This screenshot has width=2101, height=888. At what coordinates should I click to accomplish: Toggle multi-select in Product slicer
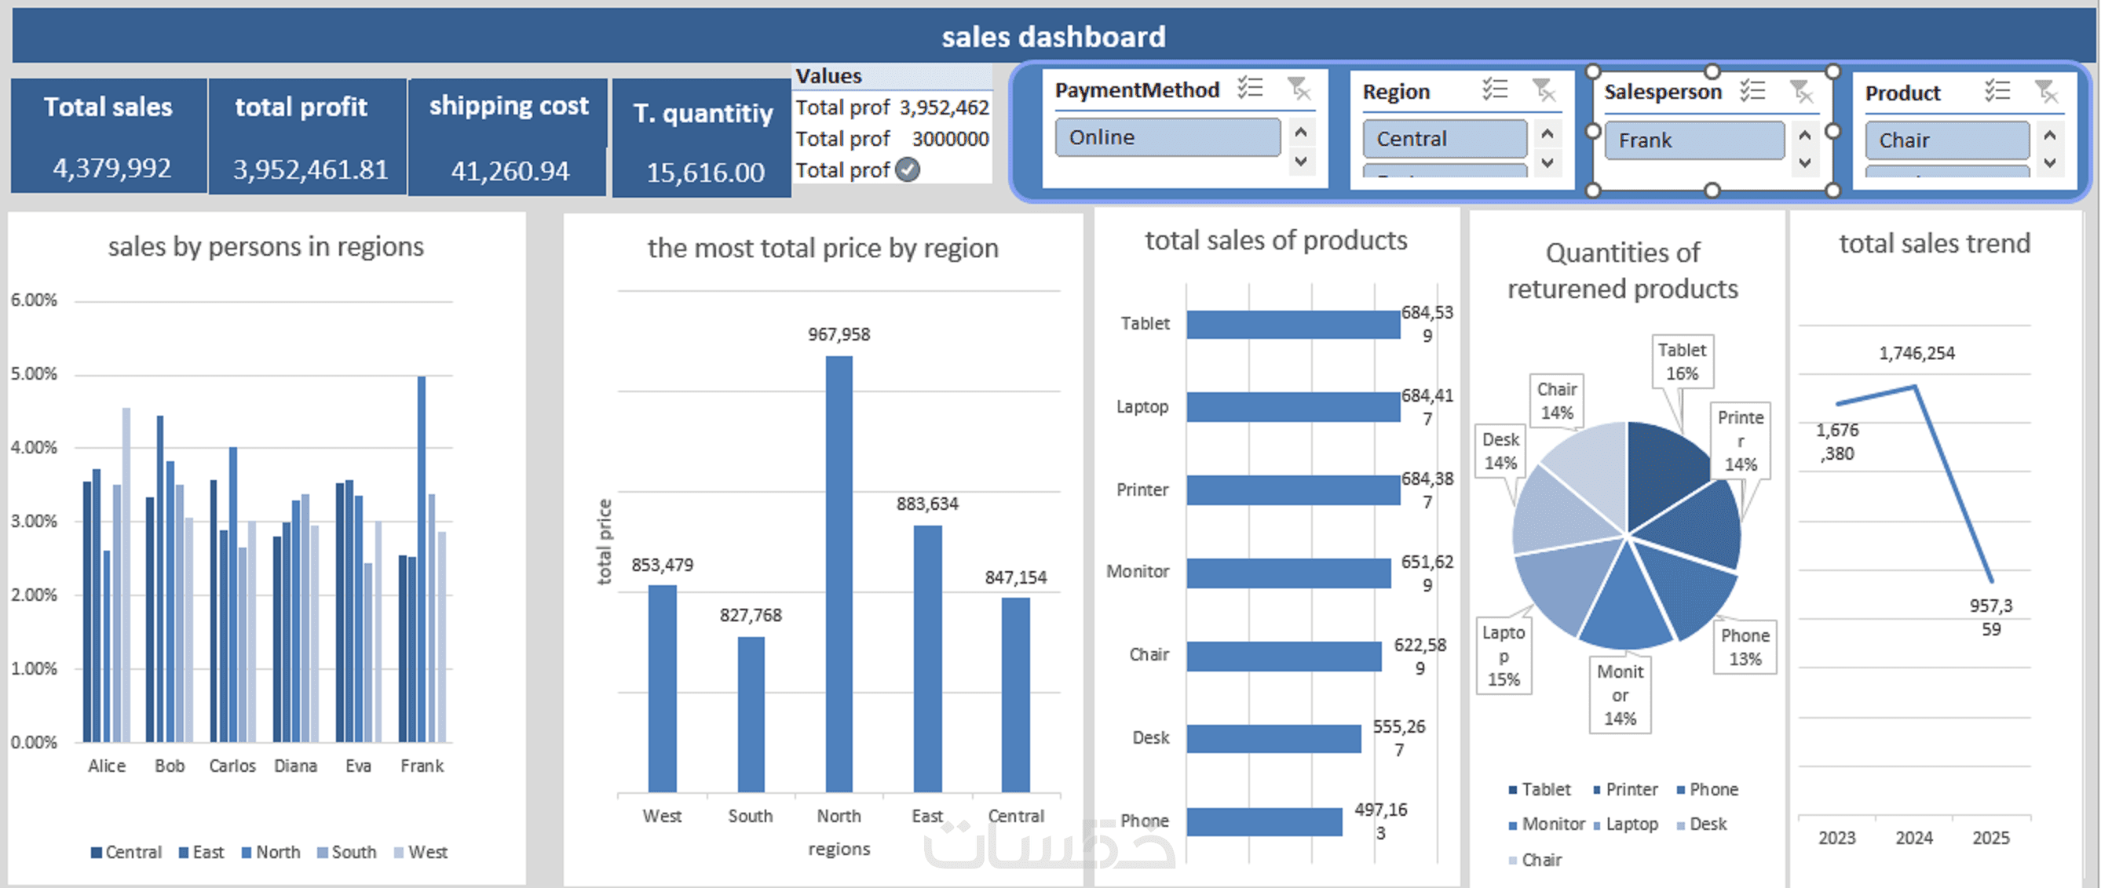[x=1997, y=90]
